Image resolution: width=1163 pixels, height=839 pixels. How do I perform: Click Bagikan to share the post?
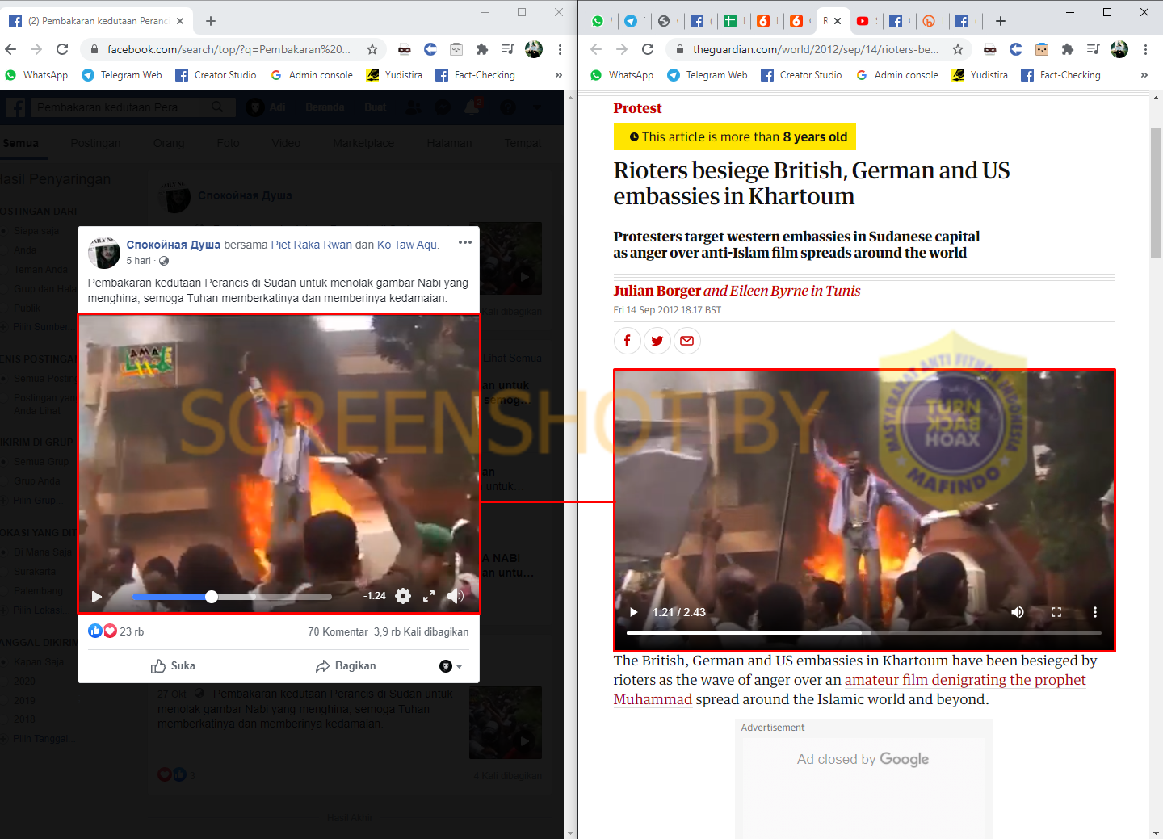point(346,666)
